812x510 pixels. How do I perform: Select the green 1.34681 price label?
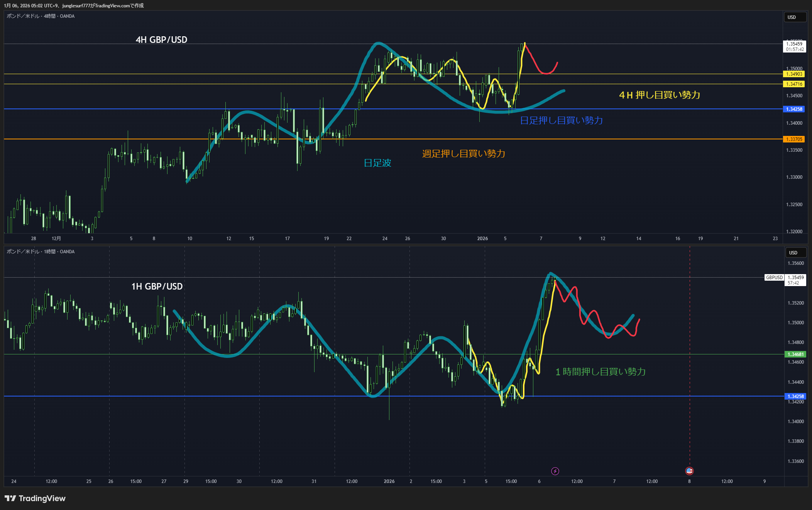(795, 354)
